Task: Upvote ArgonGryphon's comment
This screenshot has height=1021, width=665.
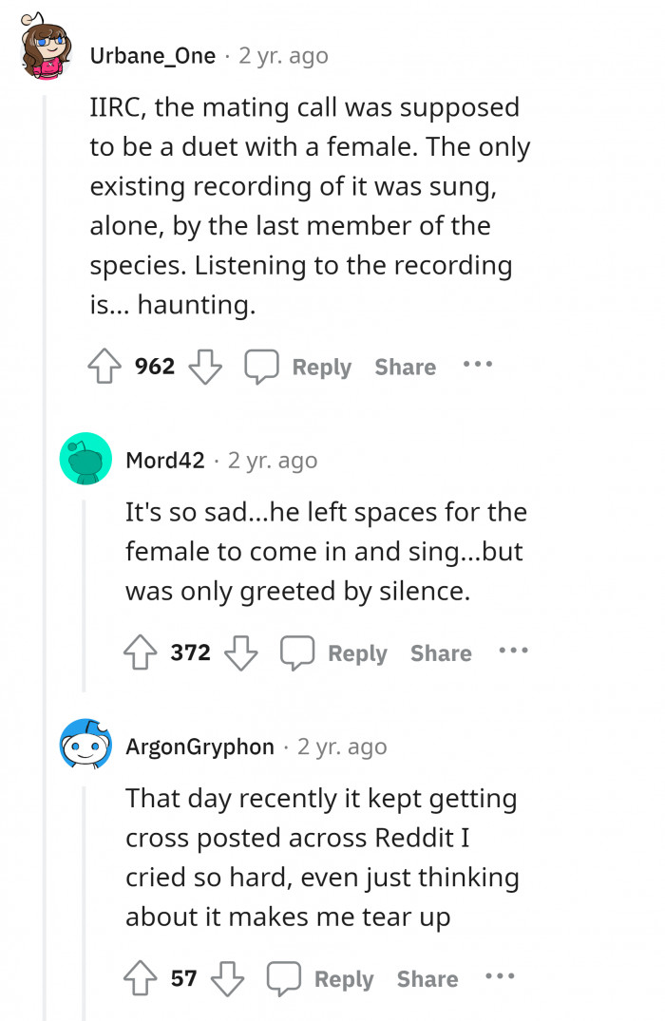Action: coord(140,978)
